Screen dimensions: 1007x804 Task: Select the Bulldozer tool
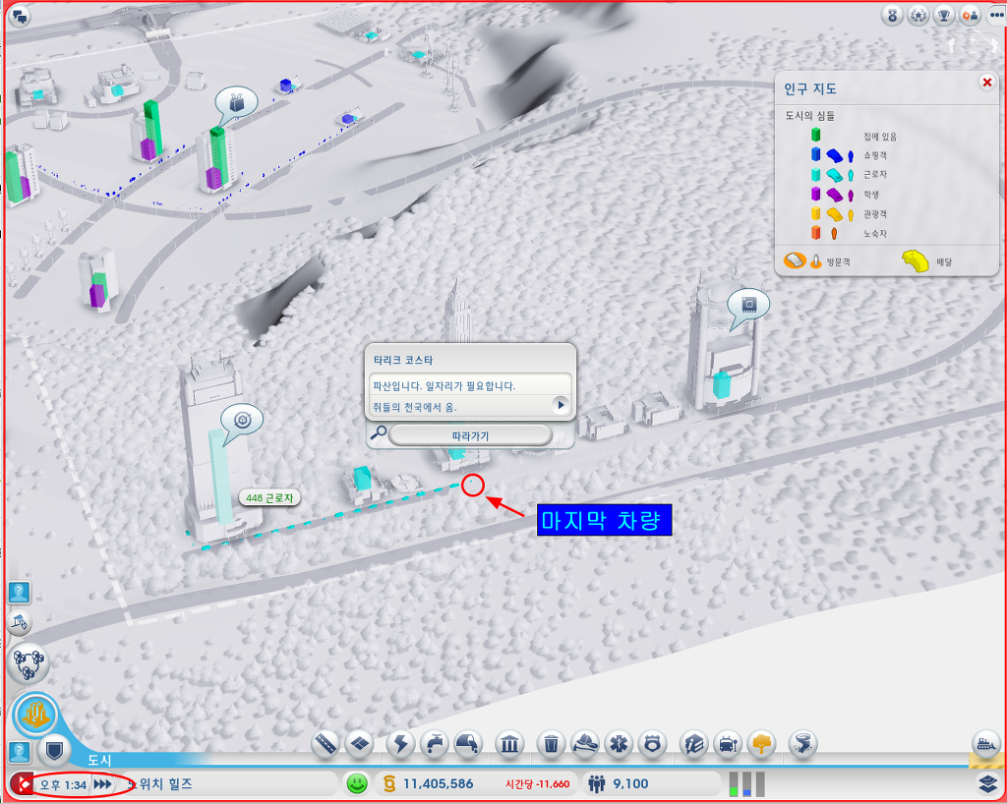[x=986, y=744]
